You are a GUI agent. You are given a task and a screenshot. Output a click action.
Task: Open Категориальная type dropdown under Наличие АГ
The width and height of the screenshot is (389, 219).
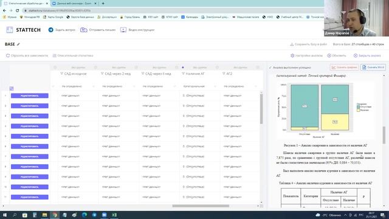point(199,86)
